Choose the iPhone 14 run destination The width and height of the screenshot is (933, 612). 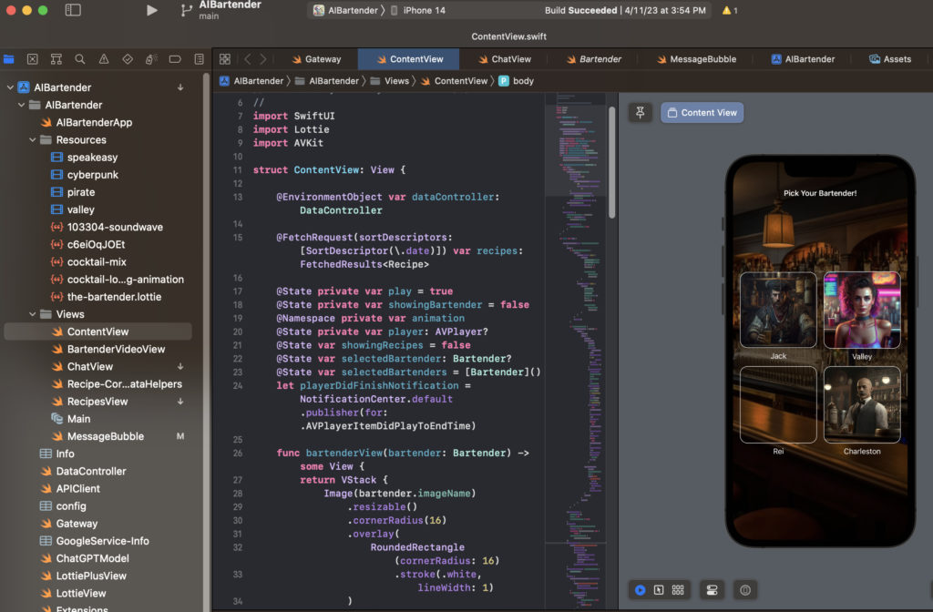[x=424, y=10]
